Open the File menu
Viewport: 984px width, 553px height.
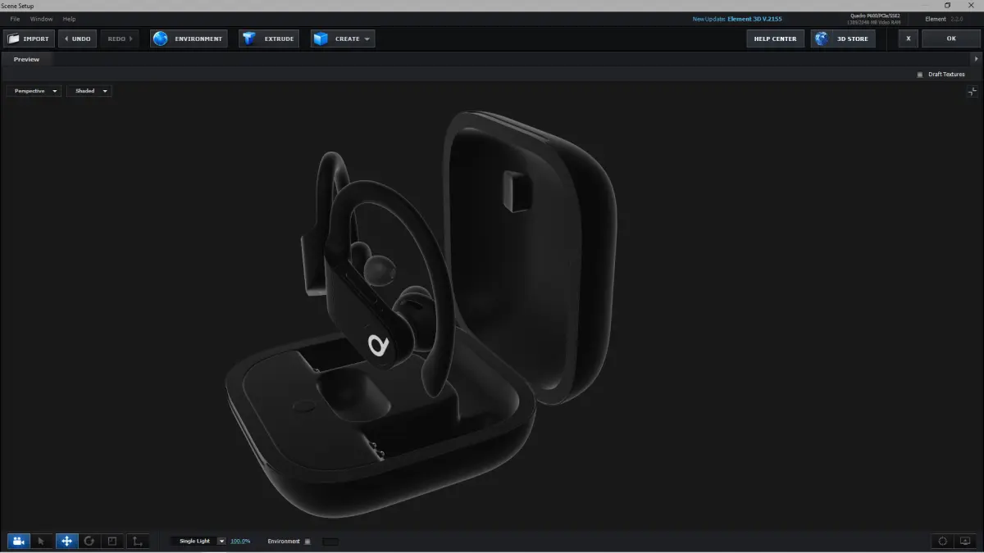pos(15,19)
